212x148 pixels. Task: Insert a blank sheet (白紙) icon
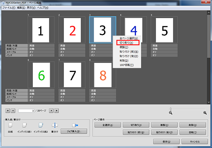click(x=10, y=125)
